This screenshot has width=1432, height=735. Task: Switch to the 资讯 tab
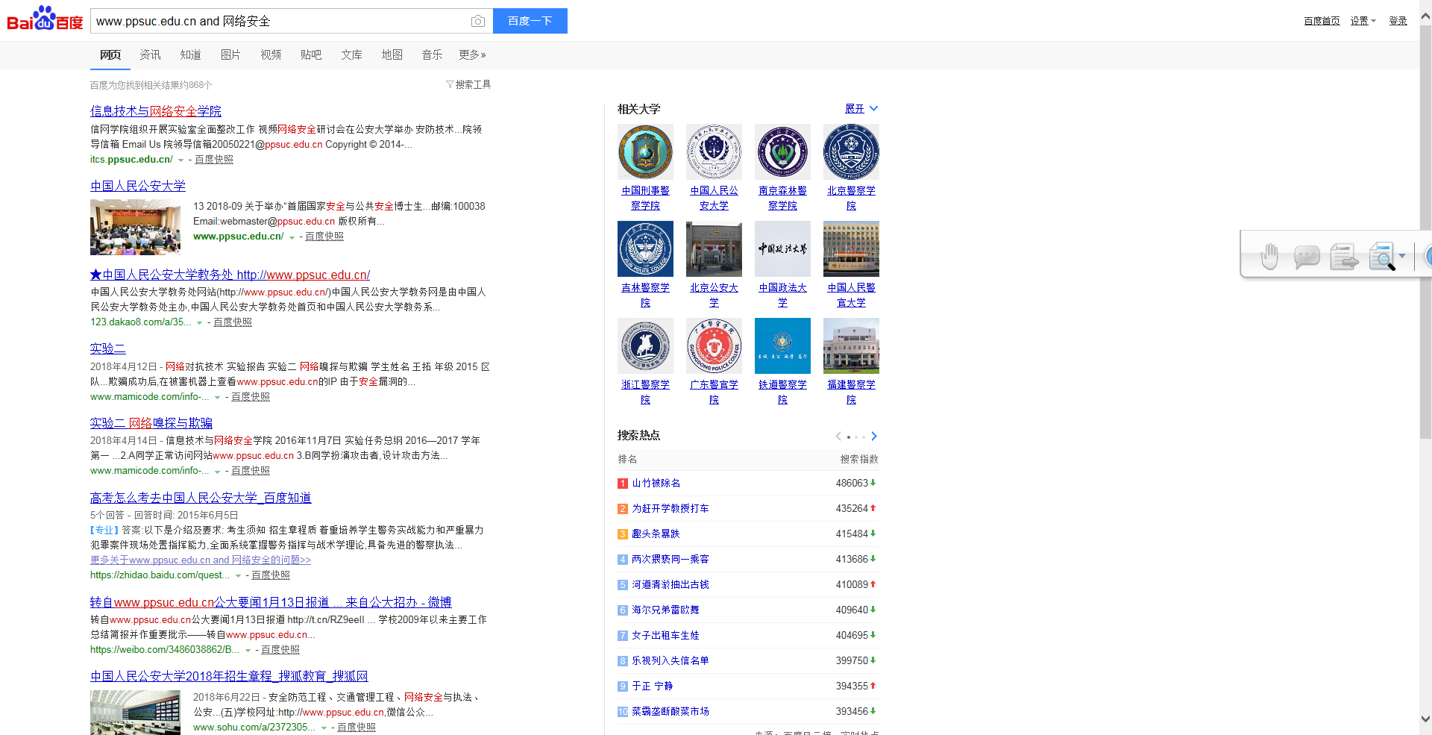point(150,54)
